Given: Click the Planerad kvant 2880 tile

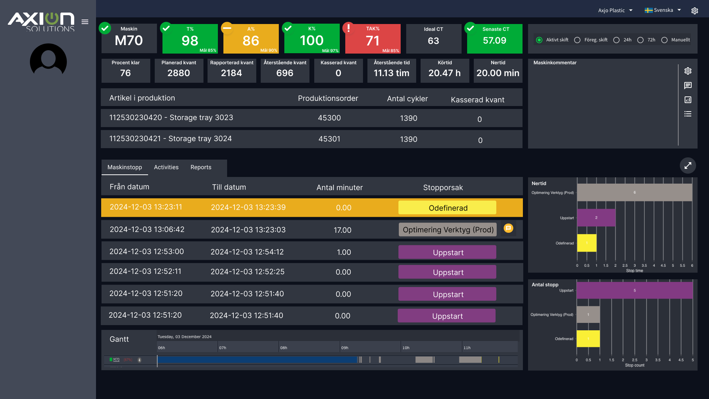Looking at the screenshot, I should point(179,71).
